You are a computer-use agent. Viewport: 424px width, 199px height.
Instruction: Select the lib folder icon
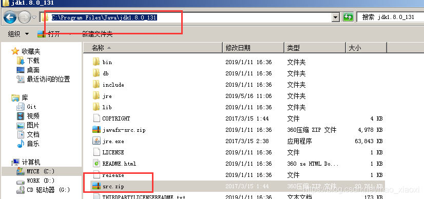[97, 107]
